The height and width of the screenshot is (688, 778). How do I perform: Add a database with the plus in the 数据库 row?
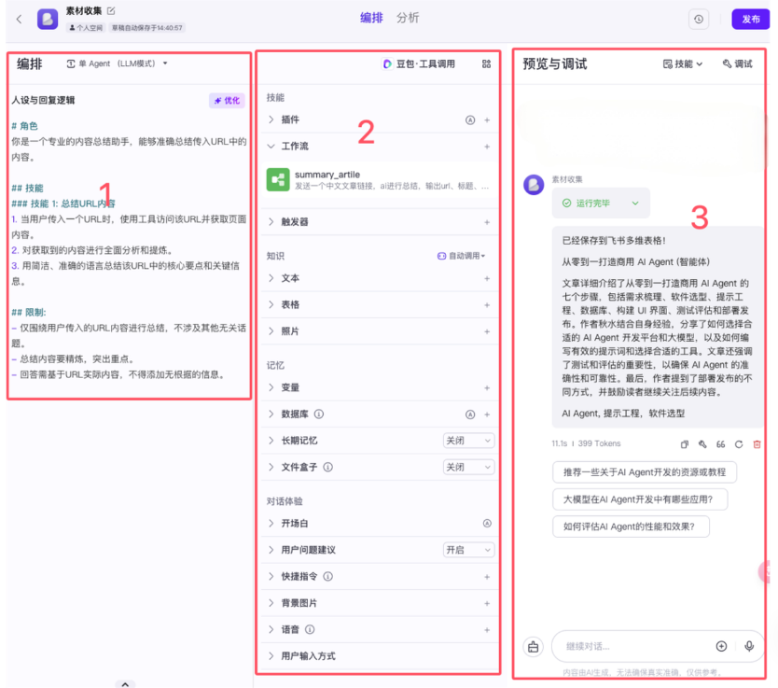(487, 414)
